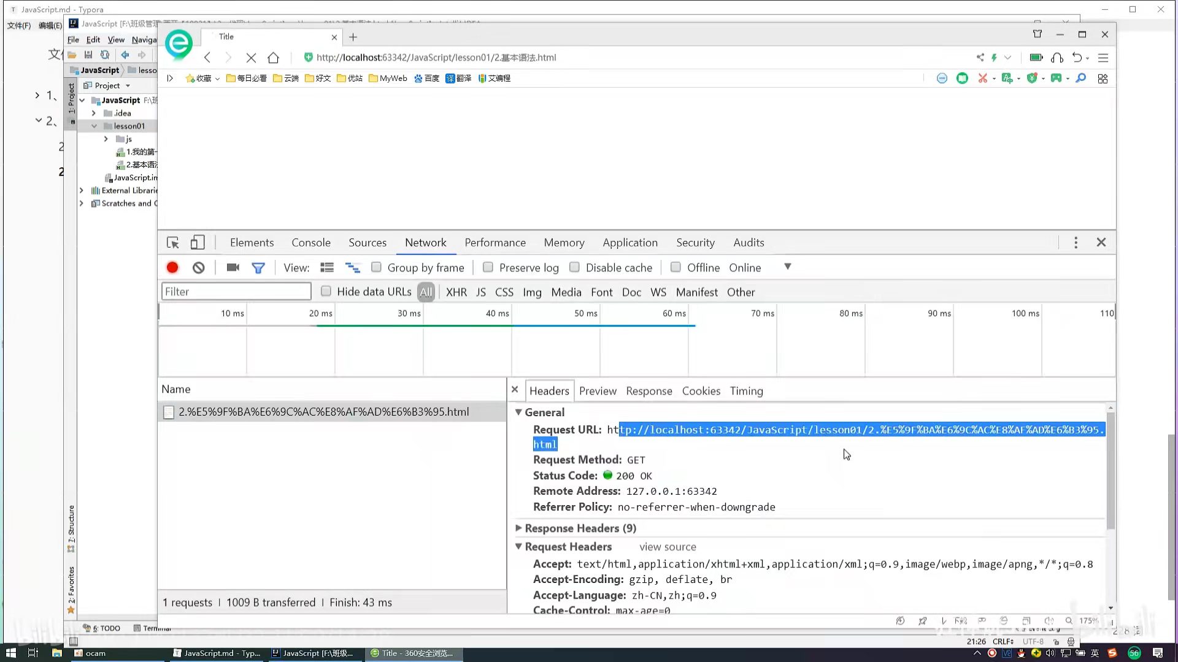Click into the network Filter text field
The width and height of the screenshot is (1178, 662).
pyautogui.click(x=236, y=292)
